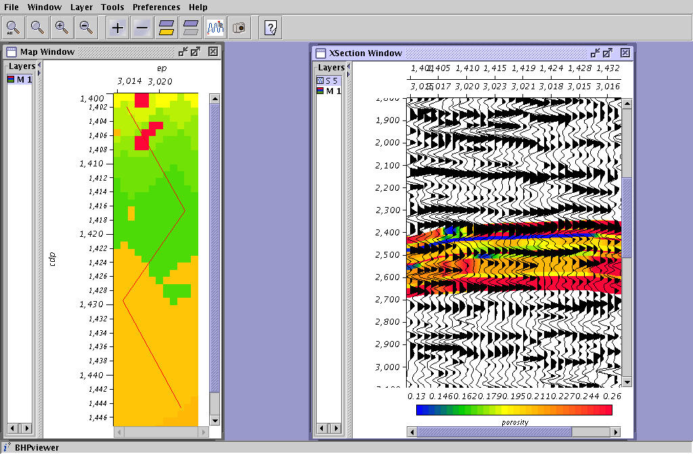Click XSection vertical scrollbar down arrow
The height and width of the screenshot is (454, 693).
point(627,382)
